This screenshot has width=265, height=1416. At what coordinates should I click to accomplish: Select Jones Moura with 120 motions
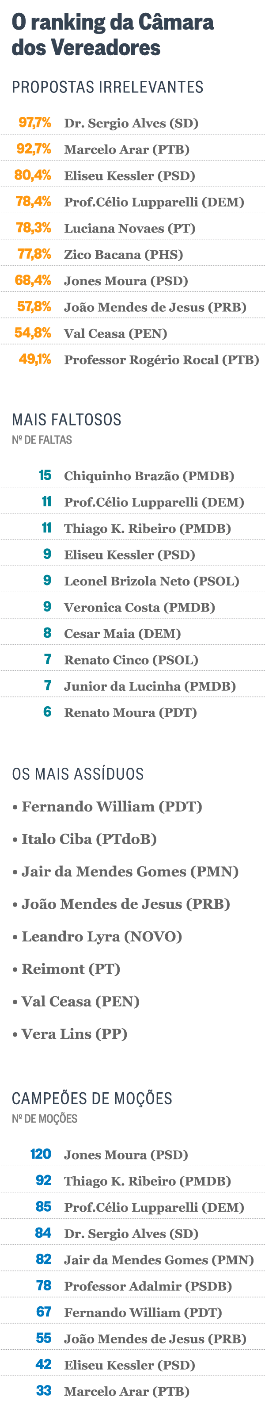click(x=125, y=1155)
